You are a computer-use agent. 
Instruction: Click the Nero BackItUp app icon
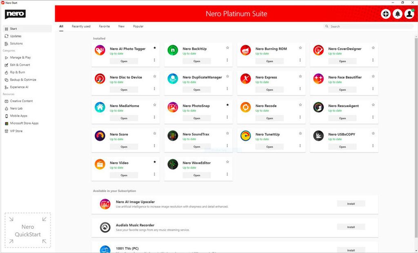pos(173,50)
